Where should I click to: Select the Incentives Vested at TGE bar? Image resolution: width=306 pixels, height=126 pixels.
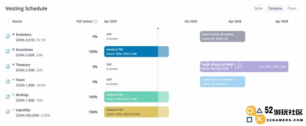tap(136, 51)
